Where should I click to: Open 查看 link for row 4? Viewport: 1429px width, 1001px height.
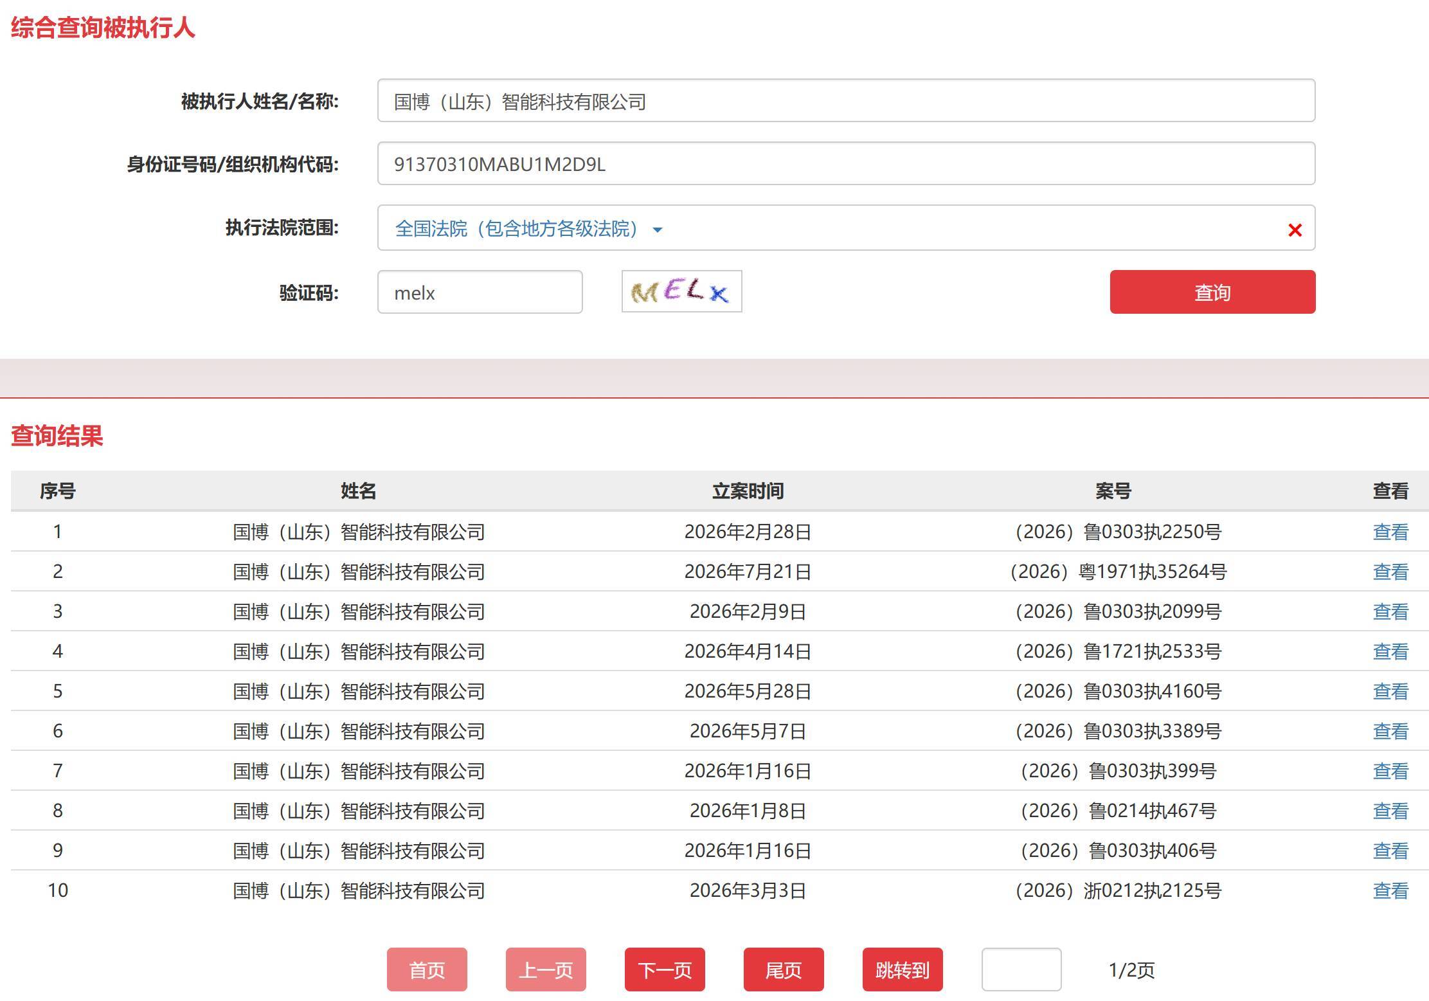1390,651
